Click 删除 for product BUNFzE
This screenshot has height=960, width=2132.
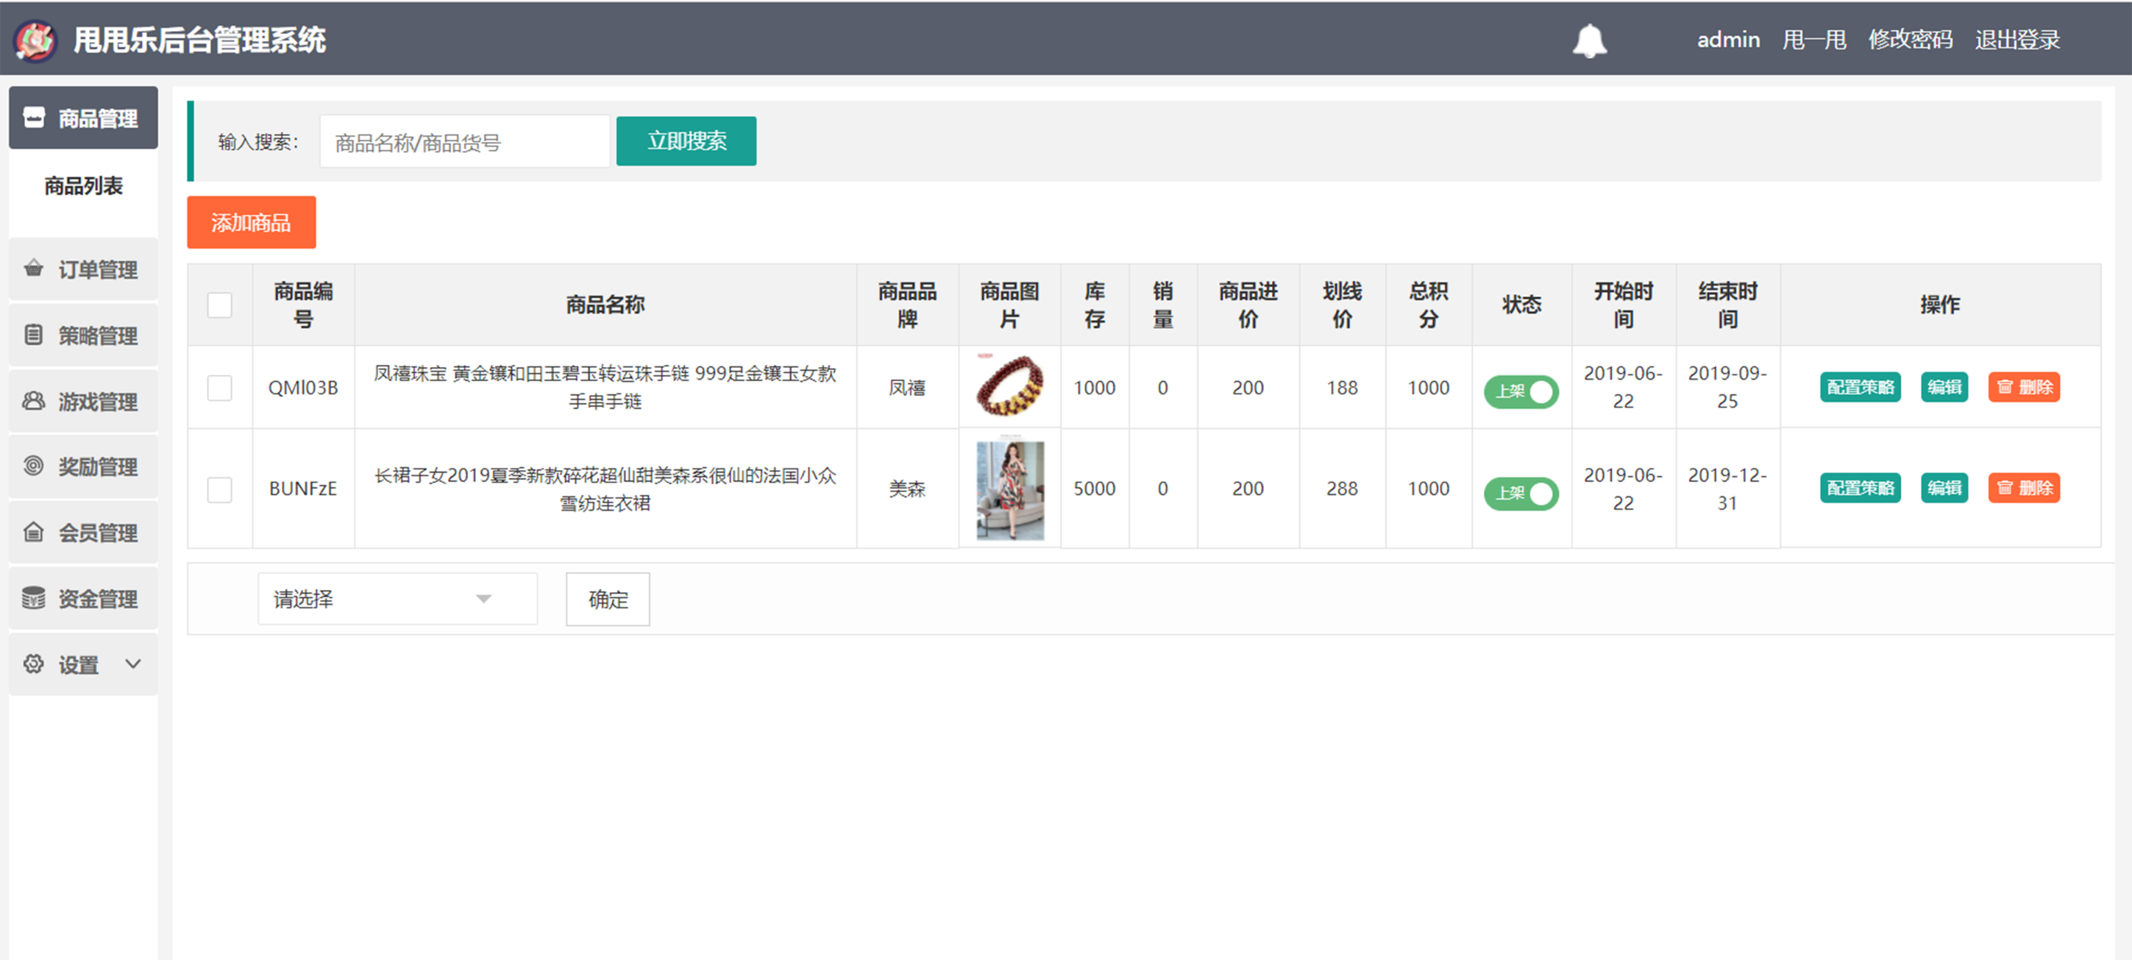[x=2024, y=488]
